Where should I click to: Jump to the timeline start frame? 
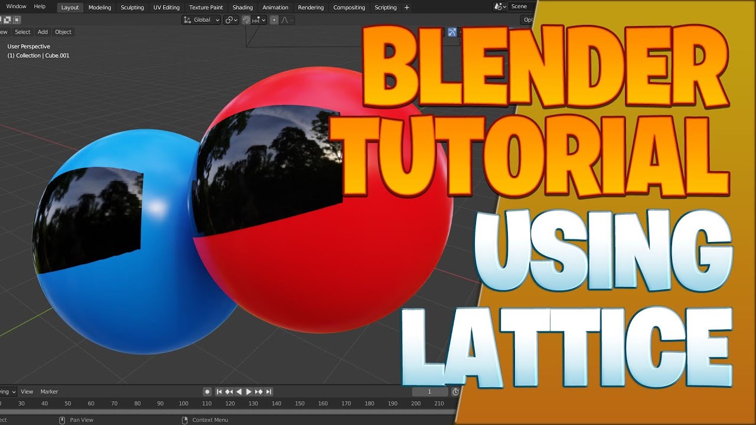pos(219,391)
